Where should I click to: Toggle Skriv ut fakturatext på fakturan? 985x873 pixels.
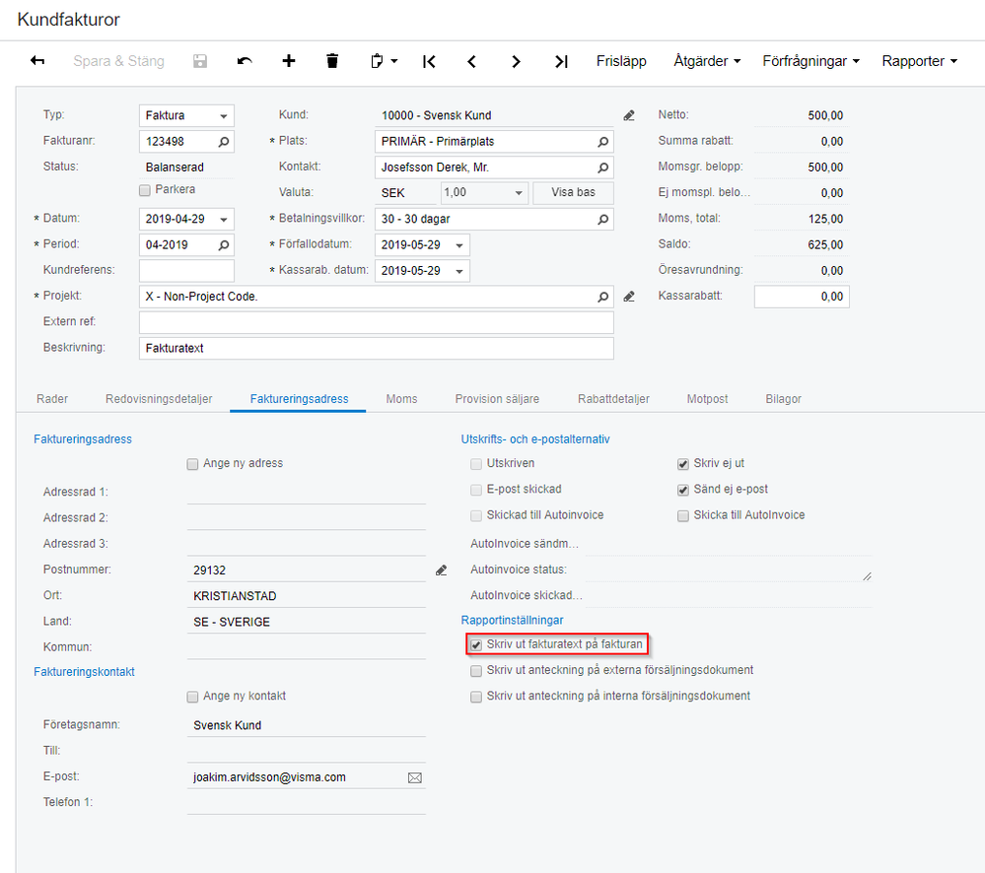tap(476, 645)
